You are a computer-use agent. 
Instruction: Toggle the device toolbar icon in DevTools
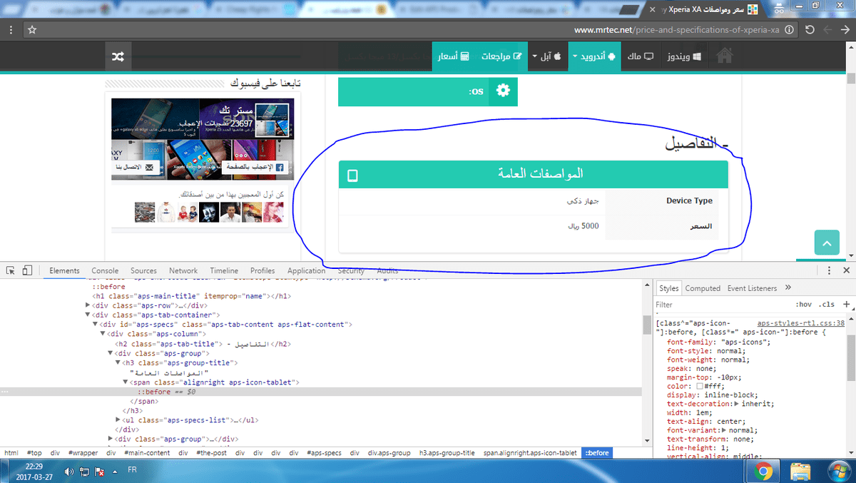coord(27,270)
